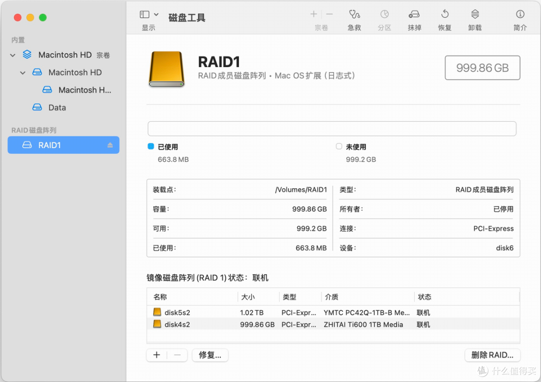
Task: Click the Unmount (卸载) icon
Action: click(475, 14)
